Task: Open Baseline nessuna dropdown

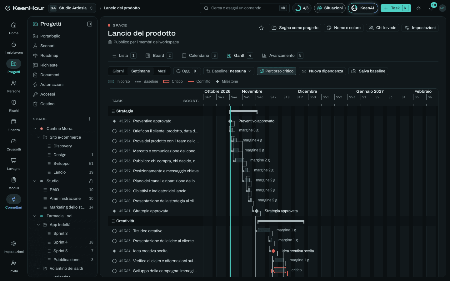Action: tap(229, 71)
